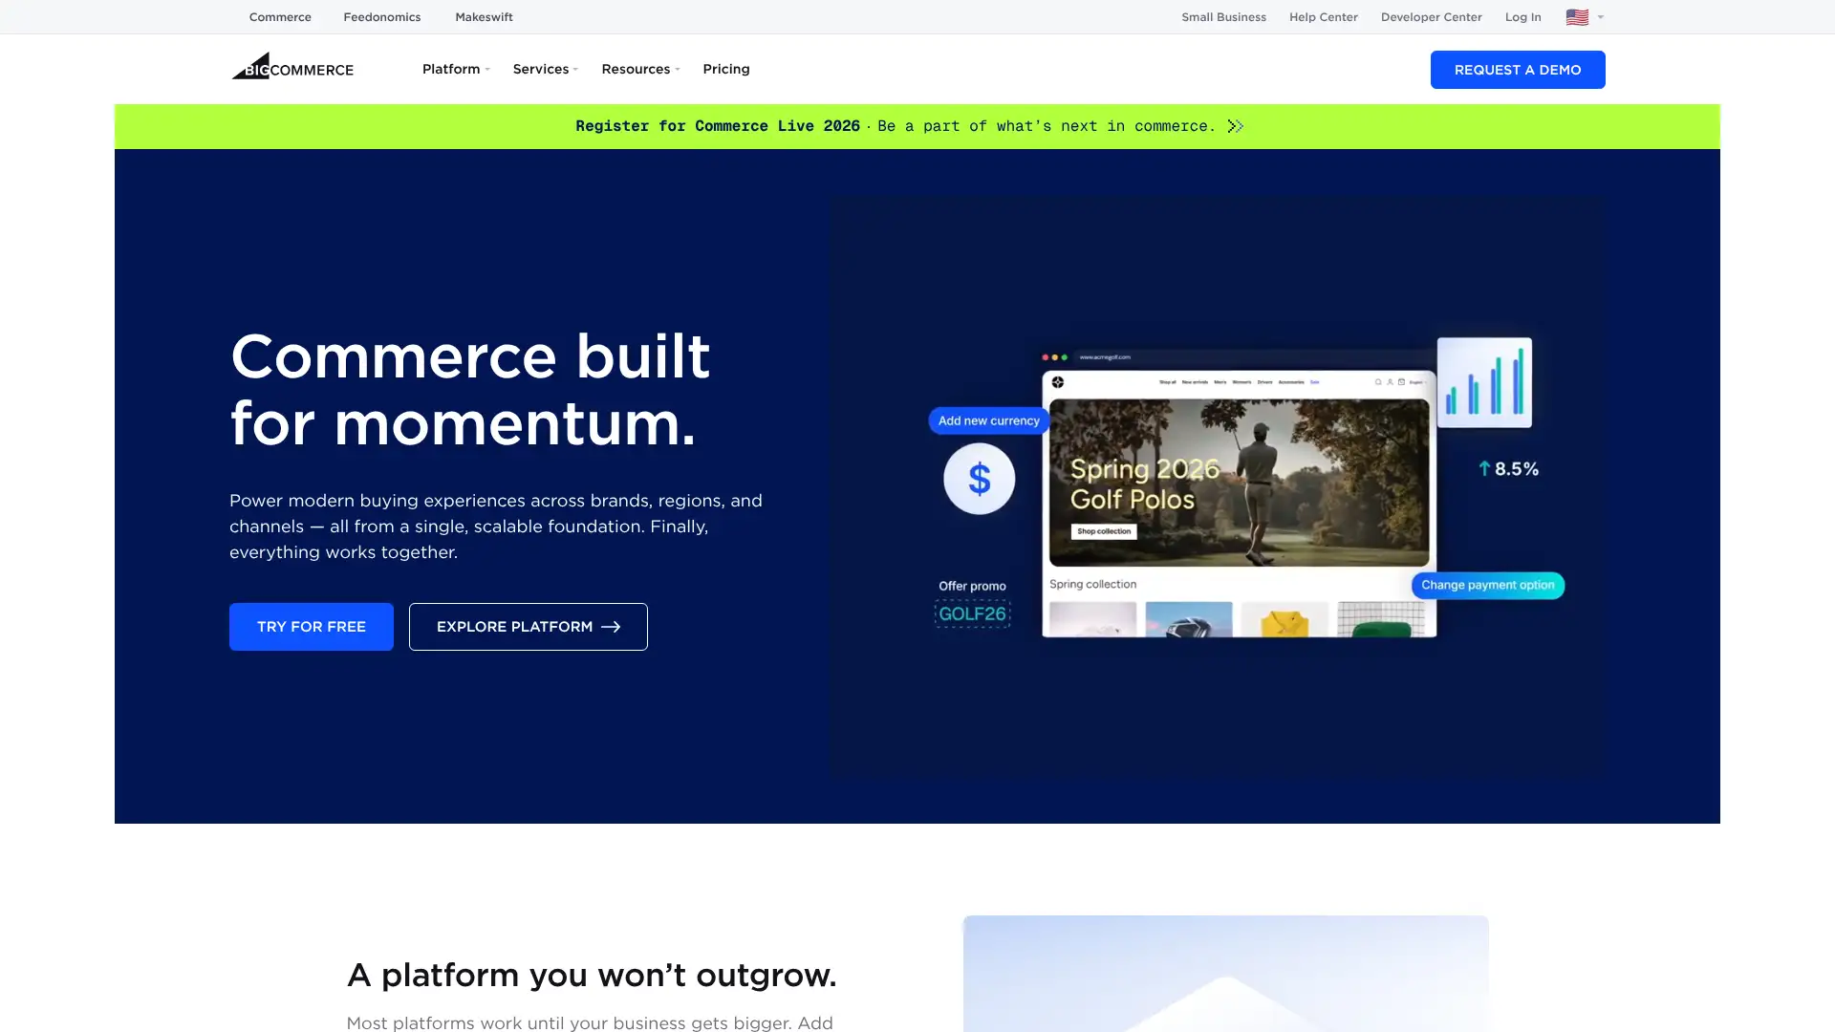
Task: Open the Pricing page
Action: 726,69
